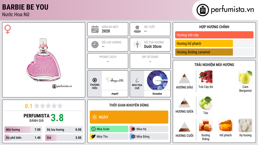Click the Hương trái cây accord bar

coord(214,35)
